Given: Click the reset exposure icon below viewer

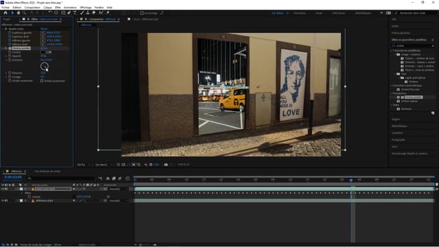Looking at the screenshot, I should pos(151,165).
